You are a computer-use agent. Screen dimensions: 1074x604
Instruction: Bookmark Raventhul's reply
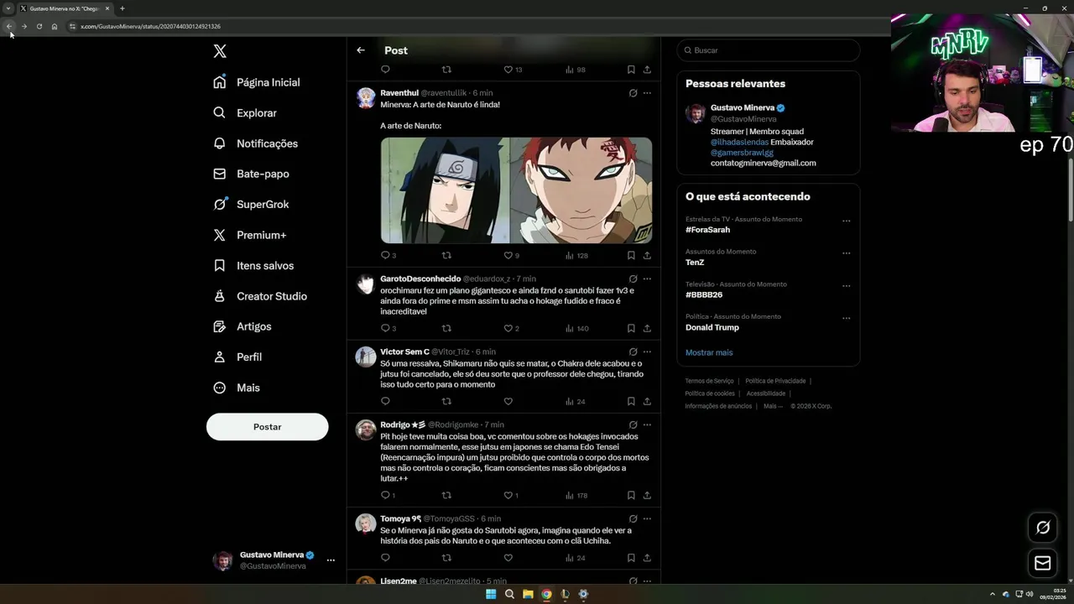631,255
